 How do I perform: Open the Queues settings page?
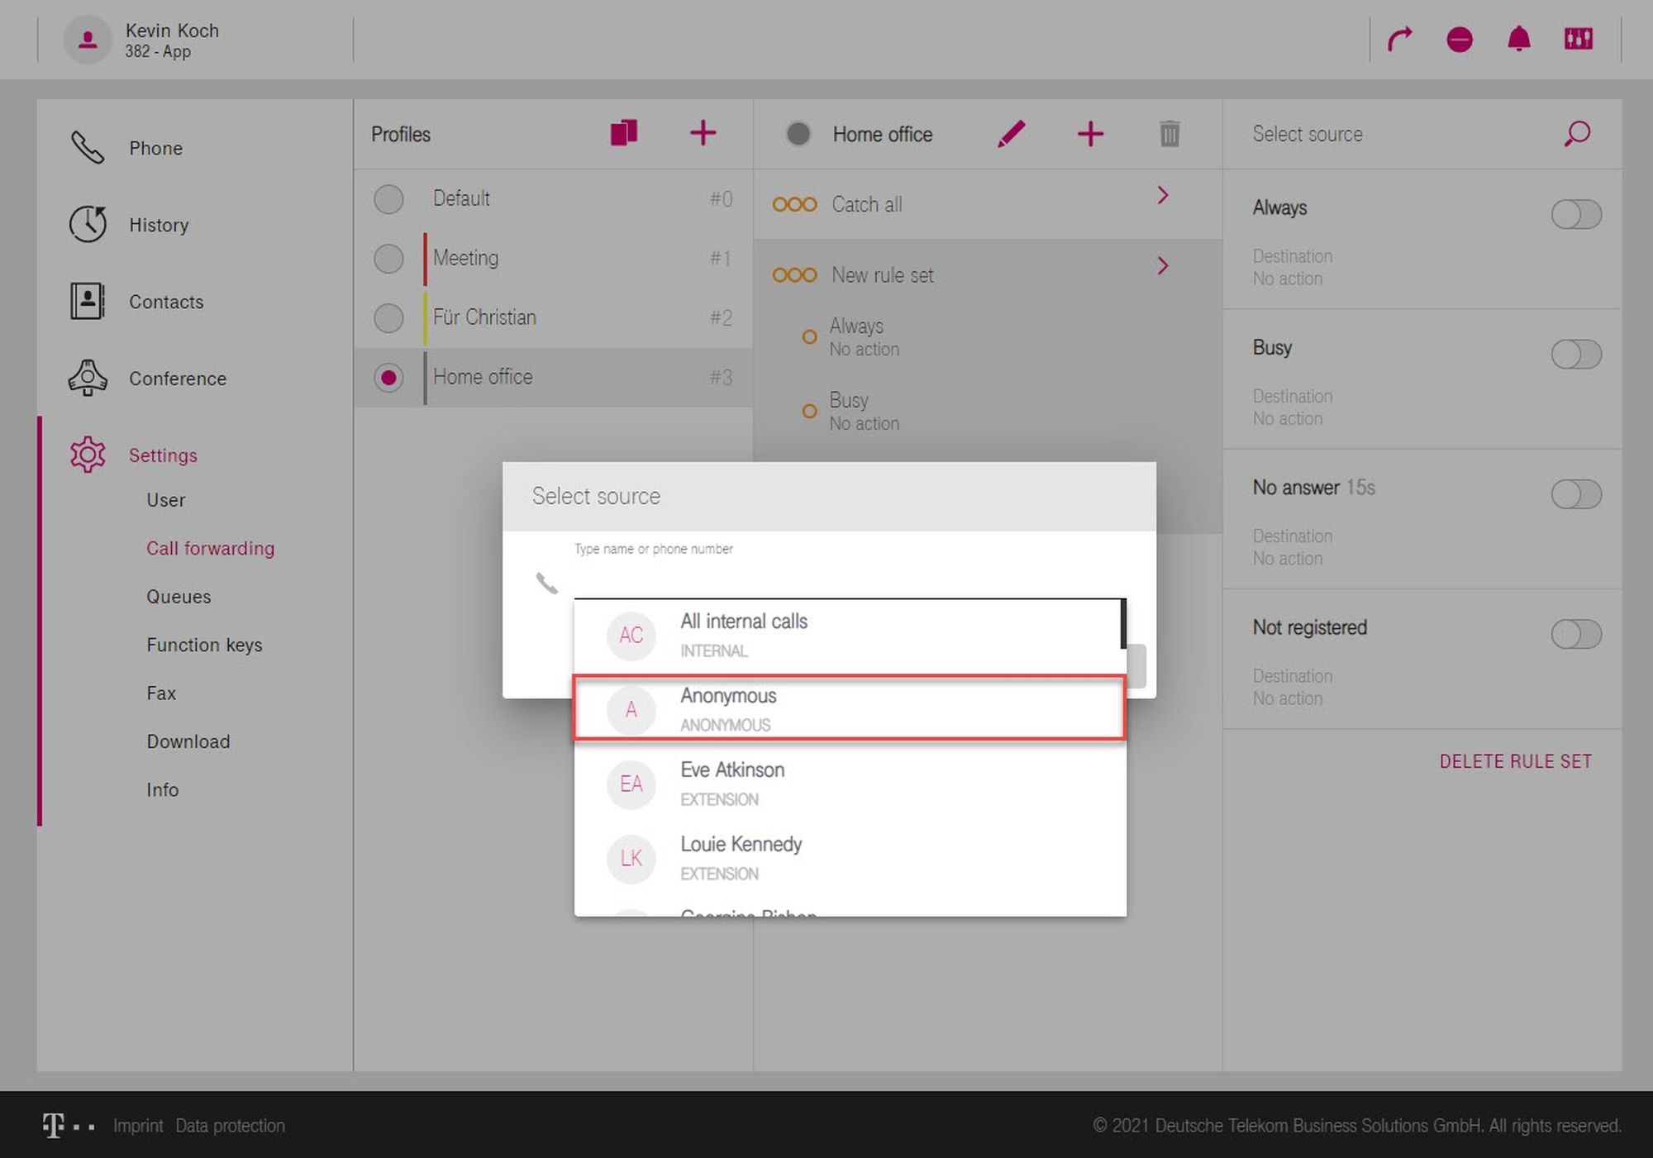tap(179, 597)
